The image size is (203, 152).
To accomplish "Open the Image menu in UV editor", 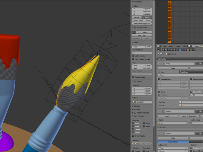I will tap(178, 46).
